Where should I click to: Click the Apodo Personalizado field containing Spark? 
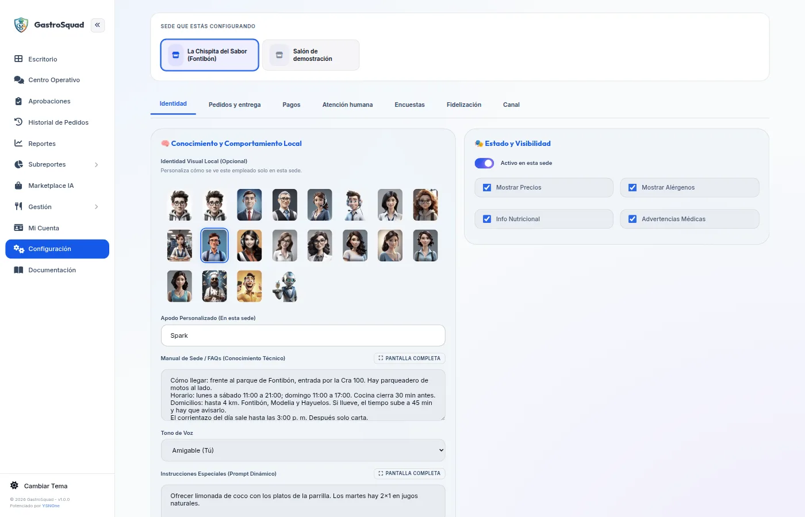(x=303, y=335)
